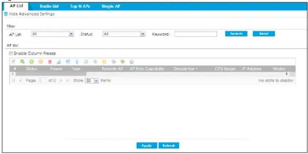Go to first page of AP list

tap(13, 81)
